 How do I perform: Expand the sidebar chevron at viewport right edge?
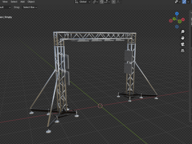tap(191, 12)
